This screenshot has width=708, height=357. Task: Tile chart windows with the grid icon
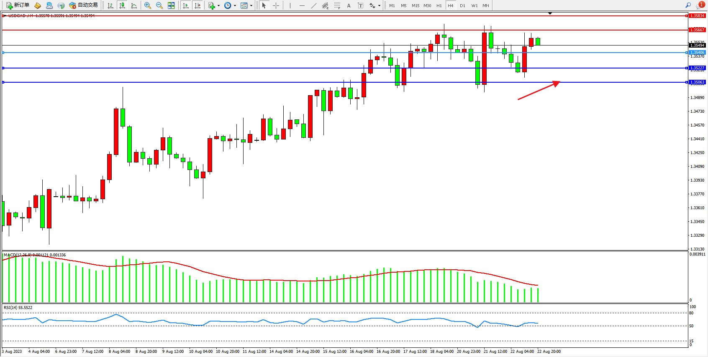click(171, 5)
